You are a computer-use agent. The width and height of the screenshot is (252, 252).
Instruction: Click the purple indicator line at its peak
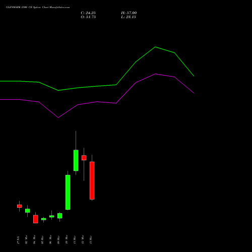coord(155,74)
